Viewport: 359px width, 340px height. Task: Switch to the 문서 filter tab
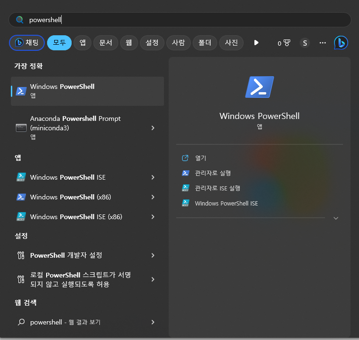106,43
